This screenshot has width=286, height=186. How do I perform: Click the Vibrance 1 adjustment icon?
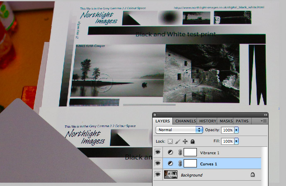coord(170,152)
